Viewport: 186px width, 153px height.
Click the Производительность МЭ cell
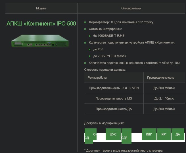click(x=114, y=98)
